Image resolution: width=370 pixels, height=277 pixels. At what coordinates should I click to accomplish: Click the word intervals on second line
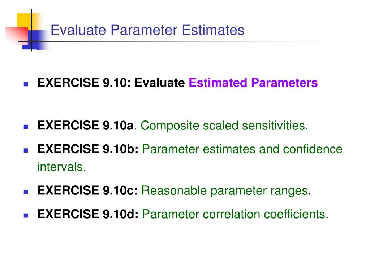61,167
